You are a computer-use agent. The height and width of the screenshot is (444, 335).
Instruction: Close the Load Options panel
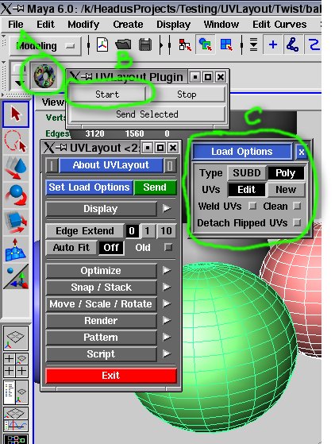(302, 153)
